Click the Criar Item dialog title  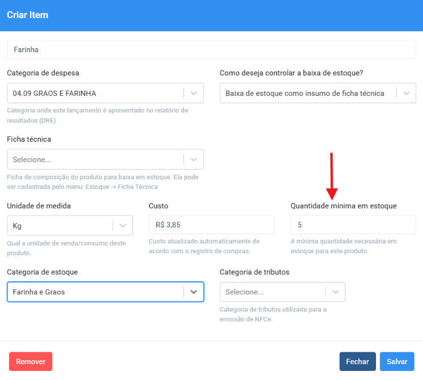tap(27, 15)
